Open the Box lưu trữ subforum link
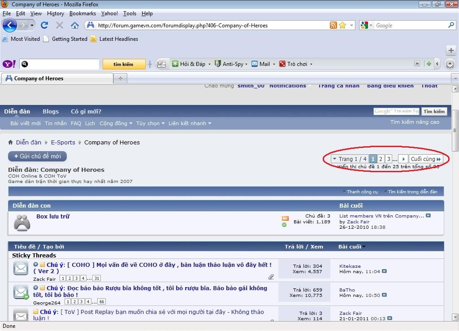Screen dimensions: 459x331 (53, 216)
